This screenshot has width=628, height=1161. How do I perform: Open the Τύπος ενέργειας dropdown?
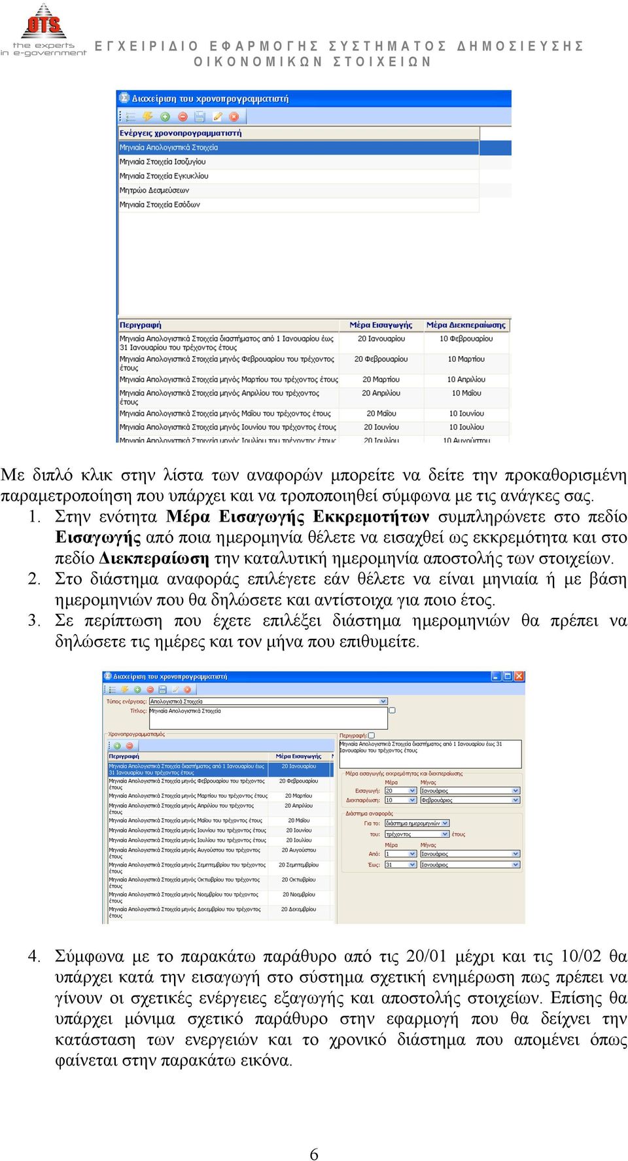383,701
